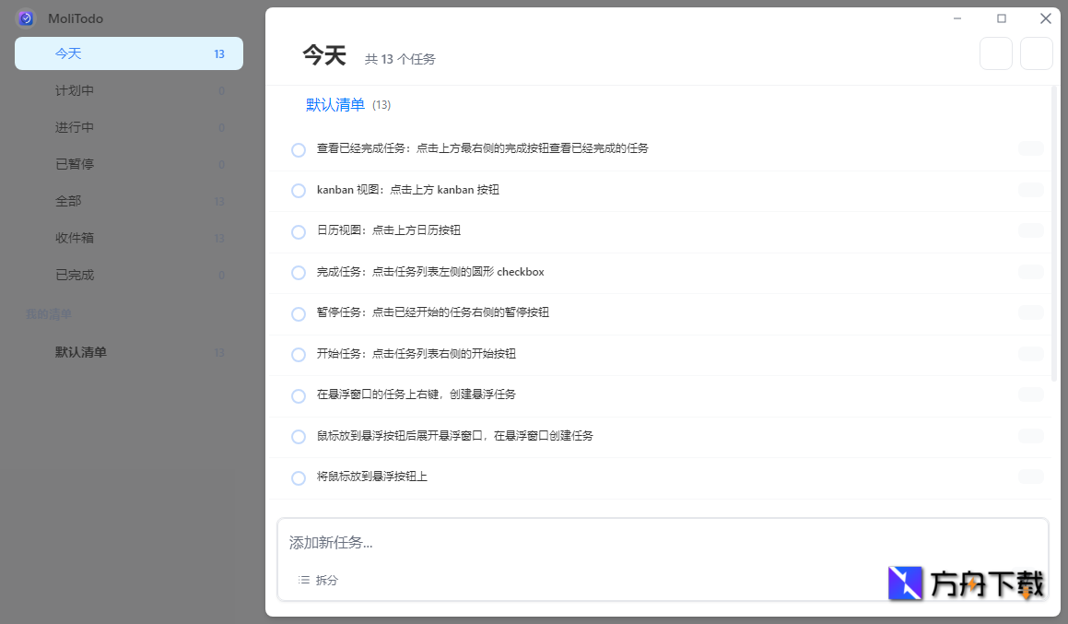Image resolution: width=1068 pixels, height=624 pixels.
Task: Mark the kanban 视图 task as done
Action: [x=299, y=190]
